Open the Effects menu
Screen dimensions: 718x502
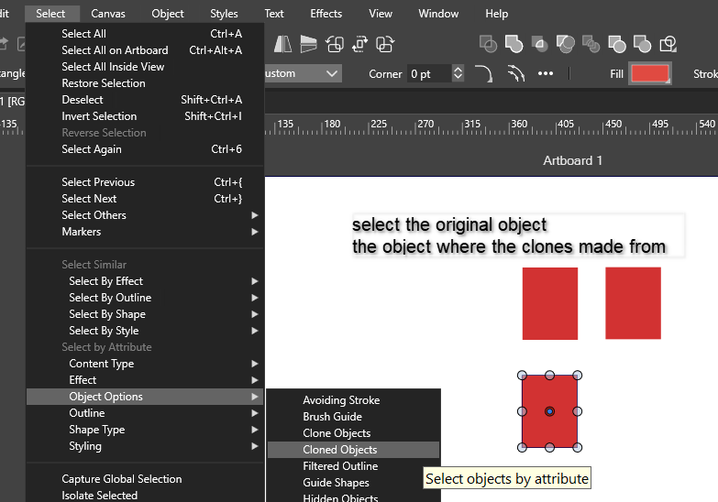(x=326, y=14)
